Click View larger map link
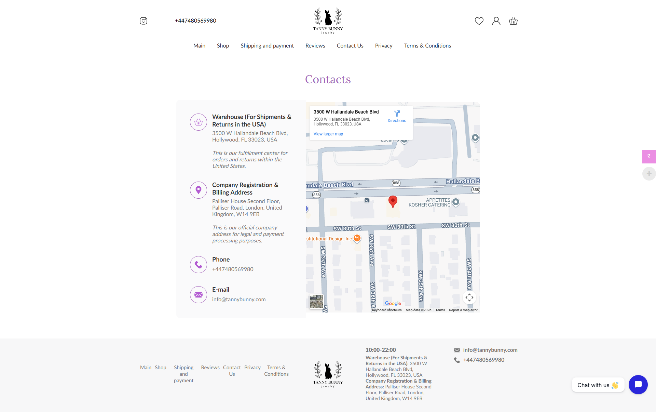Image resolution: width=656 pixels, height=412 pixels. click(x=328, y=134)
